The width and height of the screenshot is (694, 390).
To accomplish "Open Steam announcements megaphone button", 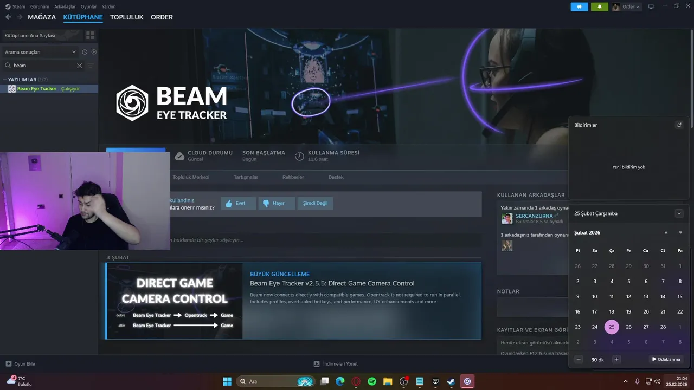I will 579,7.
